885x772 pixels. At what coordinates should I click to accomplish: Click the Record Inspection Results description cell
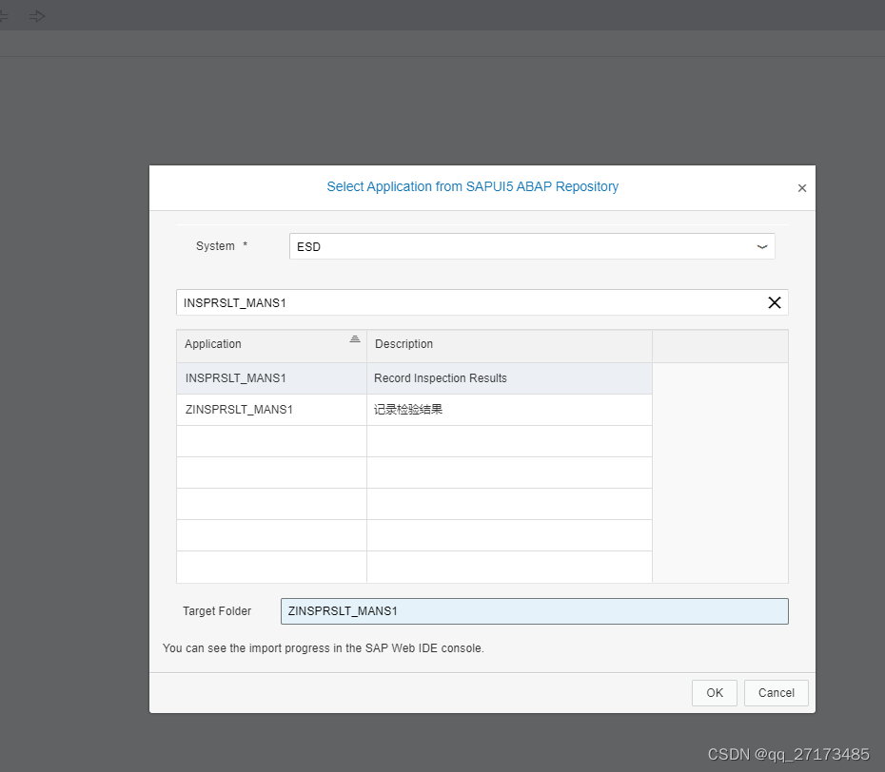(x=440, y=377)
